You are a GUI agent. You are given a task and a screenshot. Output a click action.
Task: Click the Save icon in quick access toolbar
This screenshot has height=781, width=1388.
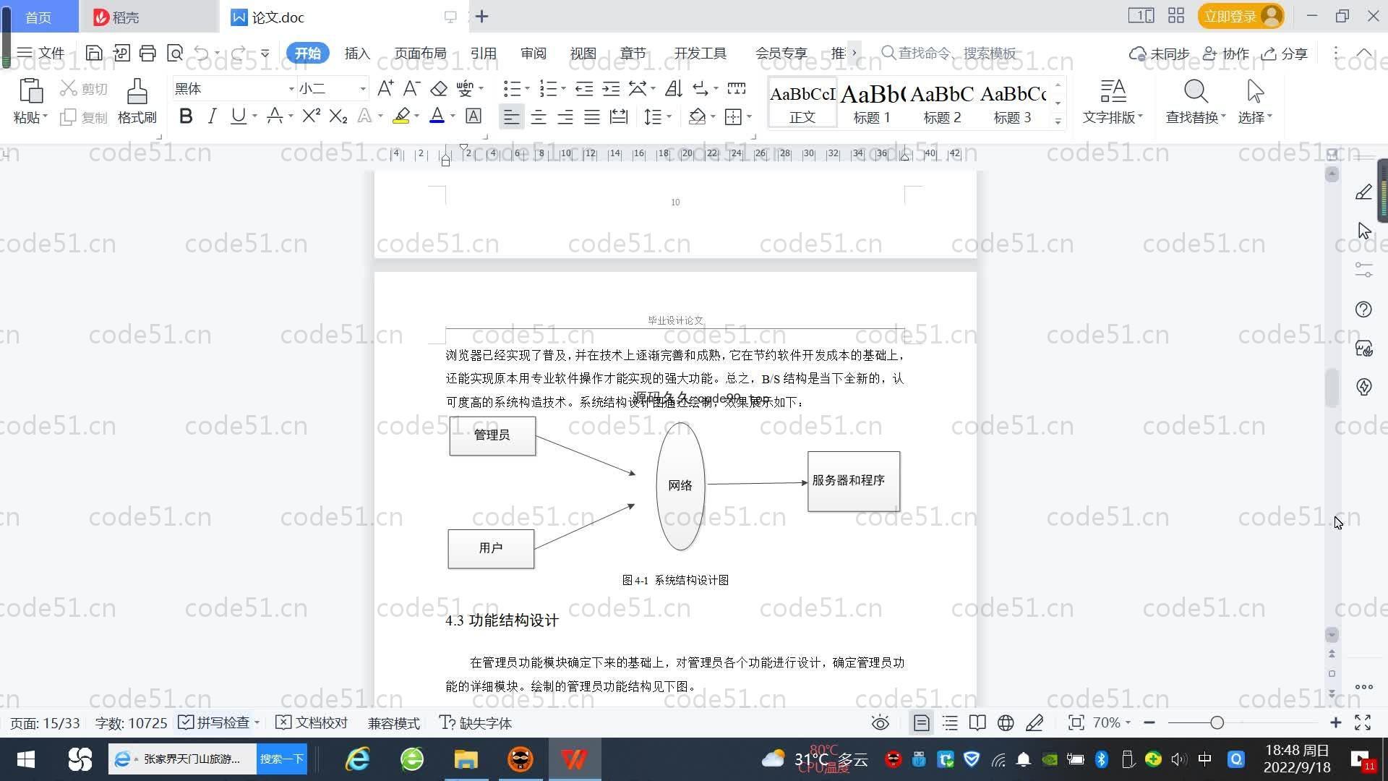pos(93,53)
